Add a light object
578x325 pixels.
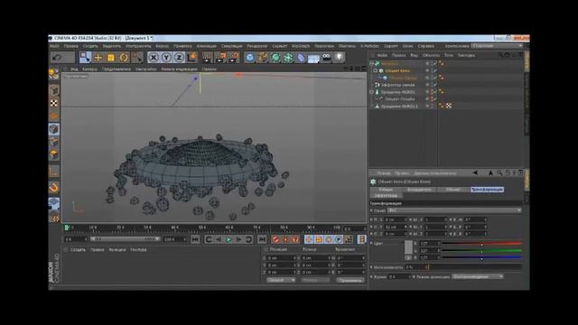click(340, 58)
